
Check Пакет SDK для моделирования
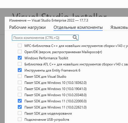(x=20, y=113)
